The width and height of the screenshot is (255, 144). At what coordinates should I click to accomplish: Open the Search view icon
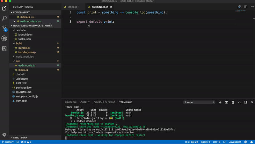click(4, 18)
